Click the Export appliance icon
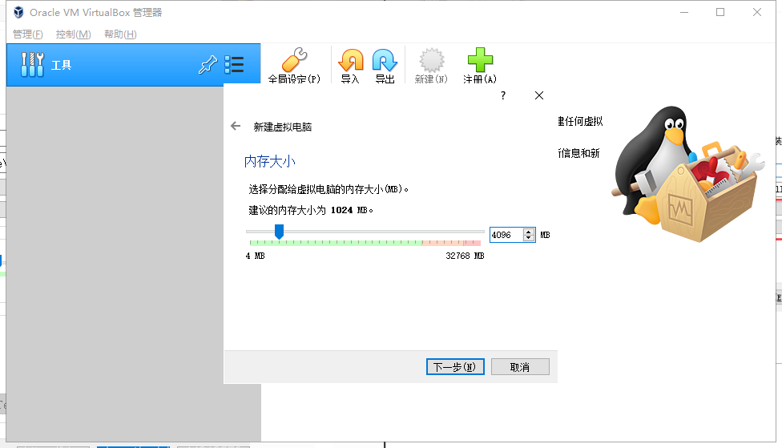 (x=385, y=61)
